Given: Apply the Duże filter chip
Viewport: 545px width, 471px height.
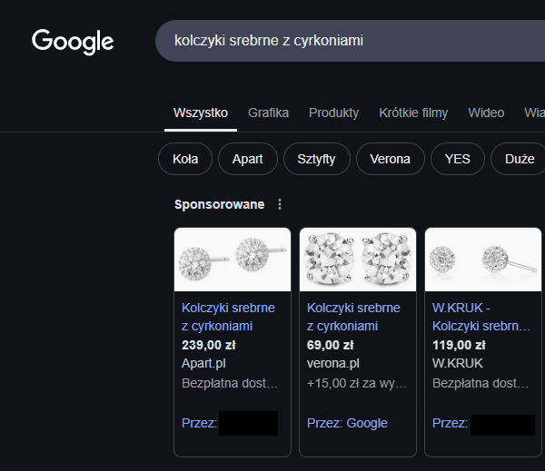Looking at the screenshot, I should tap(519, 159).
